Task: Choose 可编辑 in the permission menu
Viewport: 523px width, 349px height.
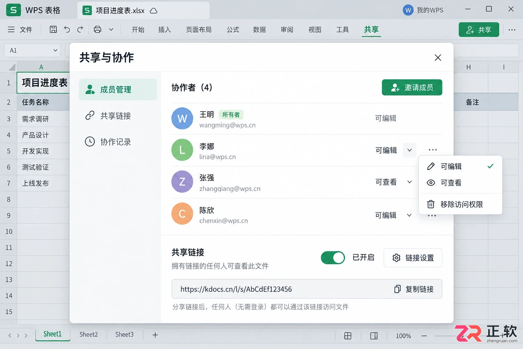Action: pos(460,166)
